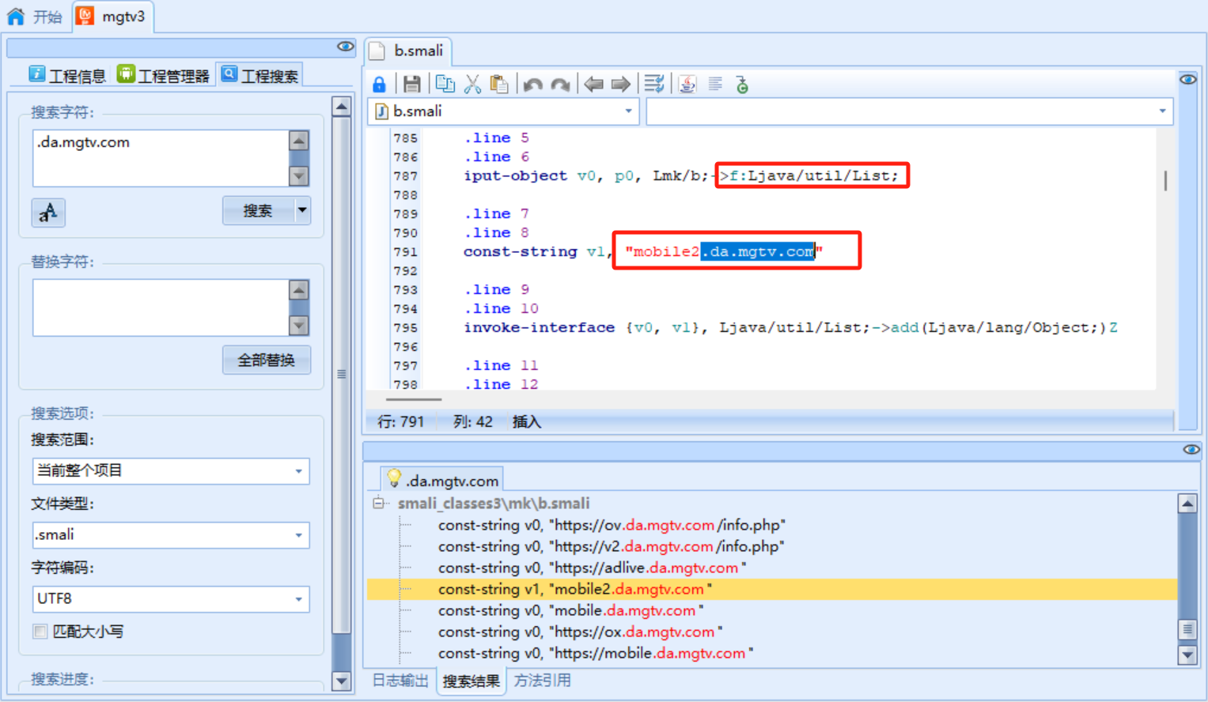This screenshot has width=1208, height=702.
Task: Select result https://v2.da.mgtv.com/info.php
Action: (x=612, y=546)
